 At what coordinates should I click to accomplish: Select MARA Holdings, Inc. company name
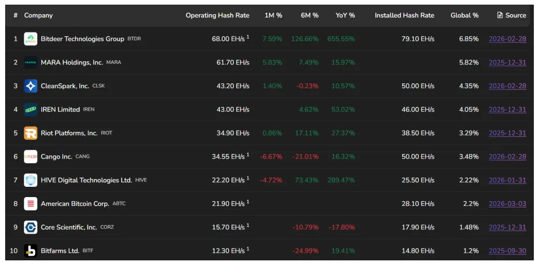pyautogui.click(x=72, y=62)
